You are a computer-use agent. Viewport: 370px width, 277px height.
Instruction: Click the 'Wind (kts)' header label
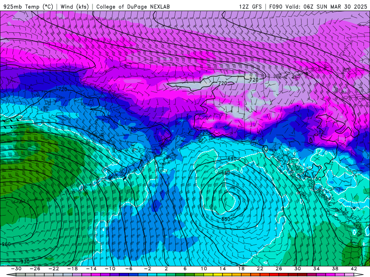[74, 6]
